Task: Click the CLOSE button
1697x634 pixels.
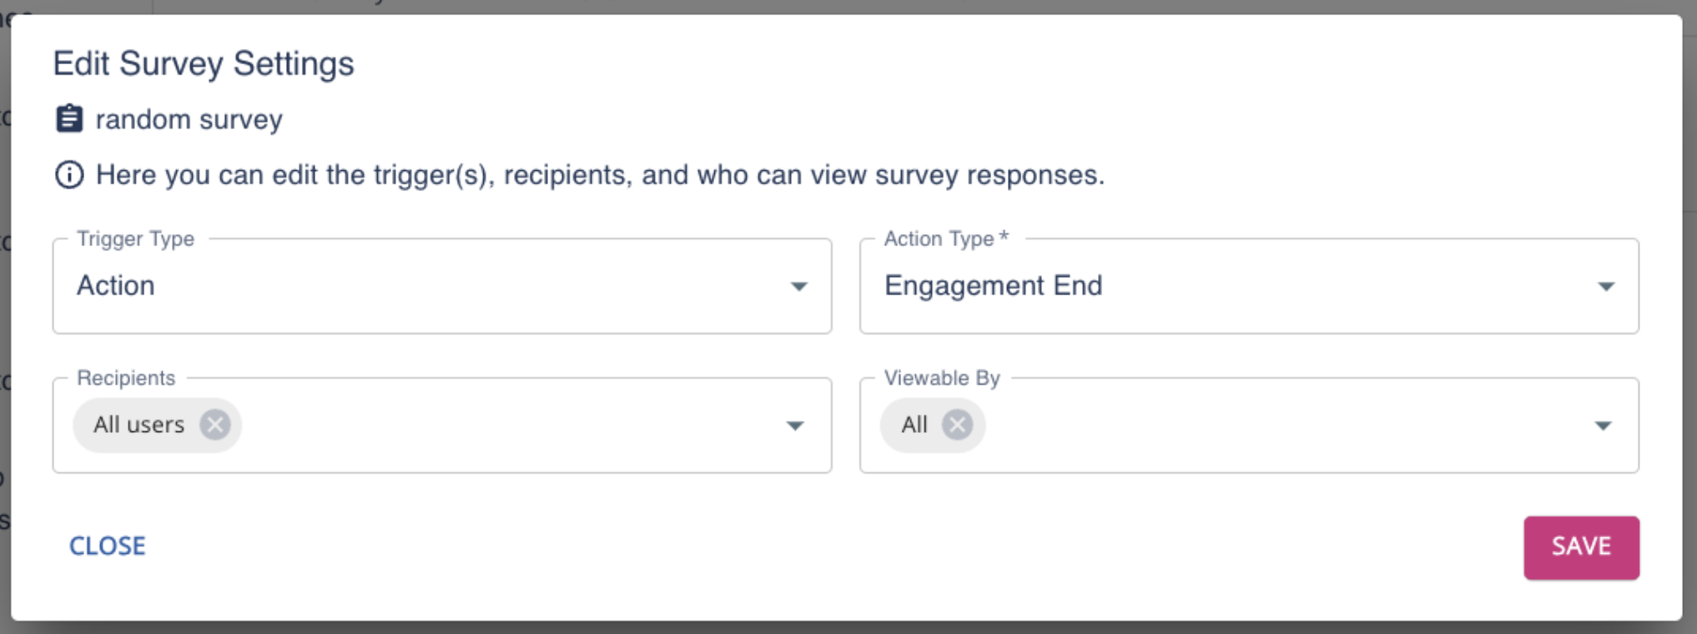Action: point(108,546)
